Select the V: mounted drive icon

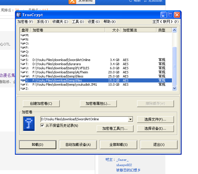[x=23, y=72]
